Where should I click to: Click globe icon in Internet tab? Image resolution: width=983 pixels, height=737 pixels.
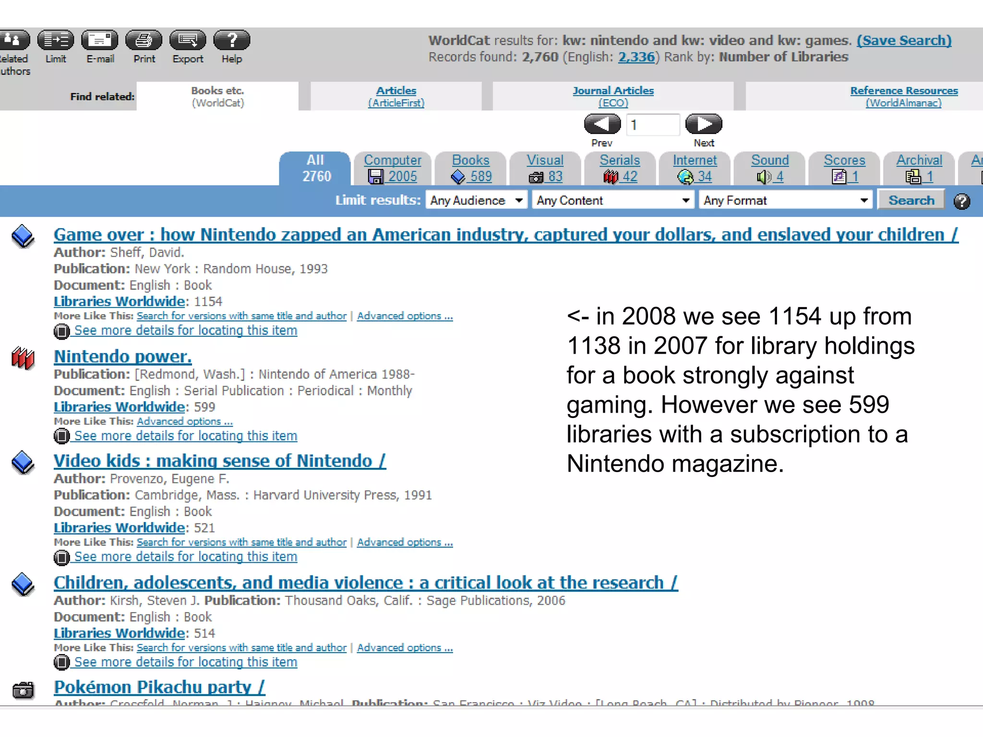pos(685,177)
